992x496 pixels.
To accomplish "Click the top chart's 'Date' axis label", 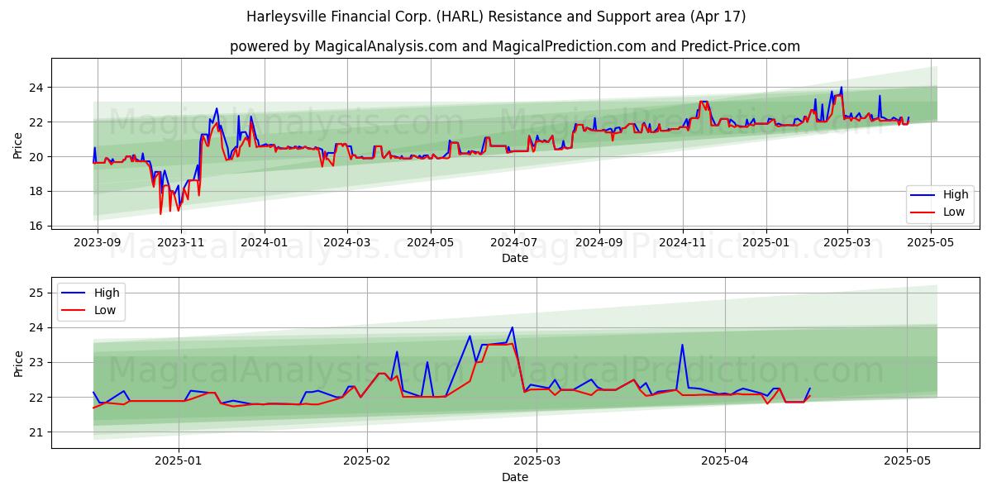I will [515, 259].
